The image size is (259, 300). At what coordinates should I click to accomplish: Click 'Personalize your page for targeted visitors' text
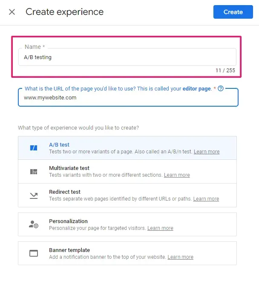[98, 228]
